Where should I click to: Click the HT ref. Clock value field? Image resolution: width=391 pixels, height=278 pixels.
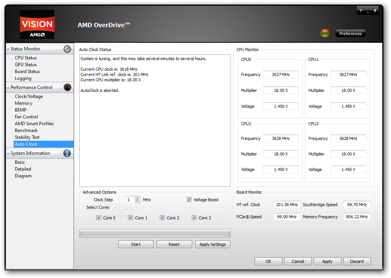coord(287,205)
